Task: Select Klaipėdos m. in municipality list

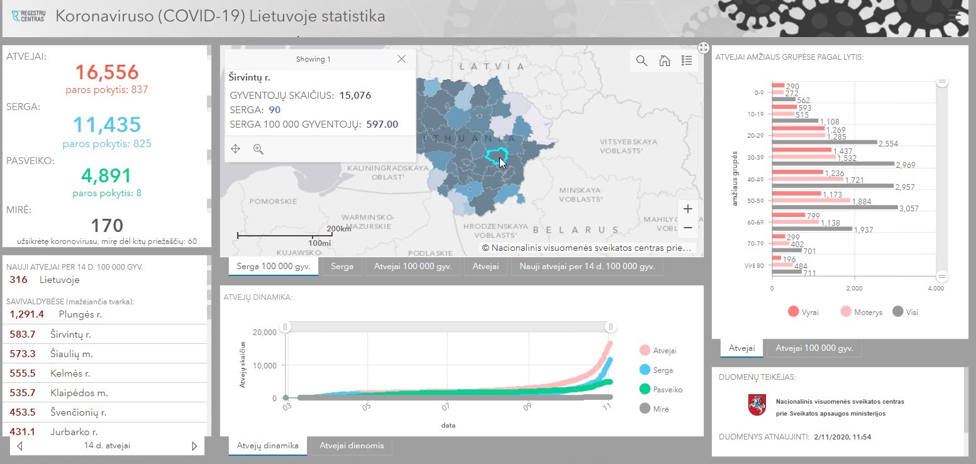Action: pyautogui.click(x=79, y=393)
